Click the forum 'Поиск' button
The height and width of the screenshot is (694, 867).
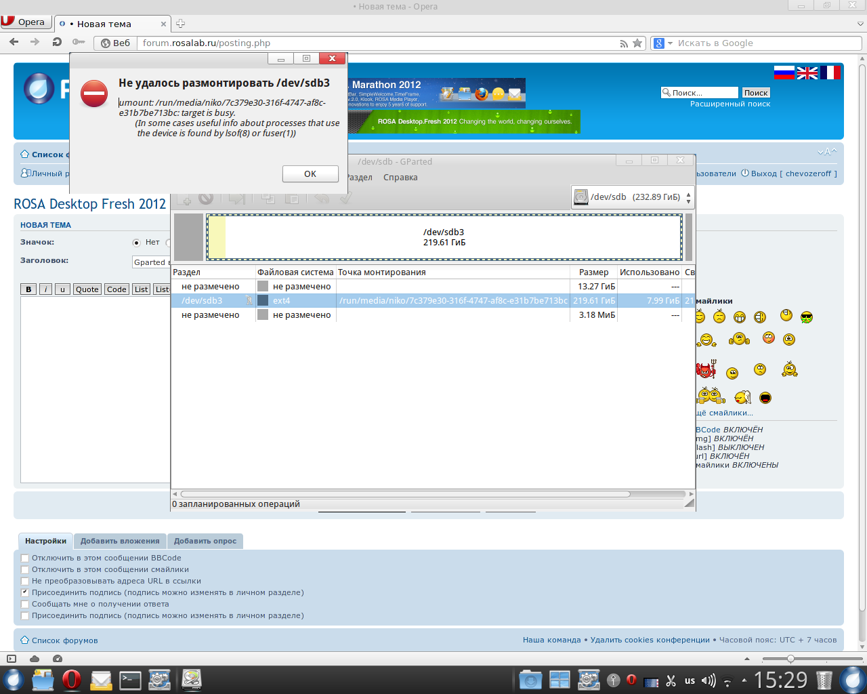pos(756,93)
